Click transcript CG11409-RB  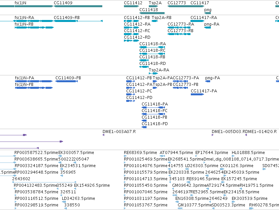[x=78, y=21]
